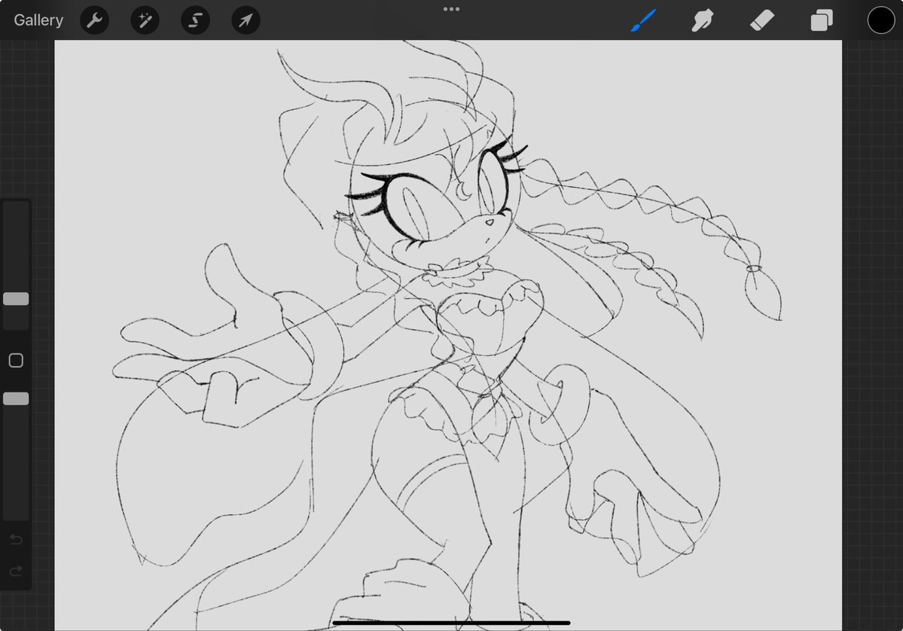
Task: Undo the last stroke
Action: point(16,539)
